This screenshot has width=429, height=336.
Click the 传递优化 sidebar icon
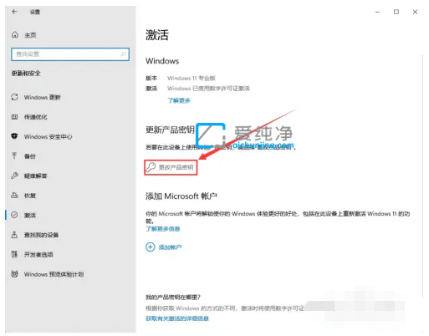click(14, 117)
